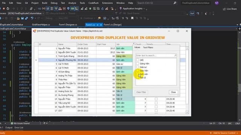
Task: Collapse the class Employee code block
Action: click(12, 45)
